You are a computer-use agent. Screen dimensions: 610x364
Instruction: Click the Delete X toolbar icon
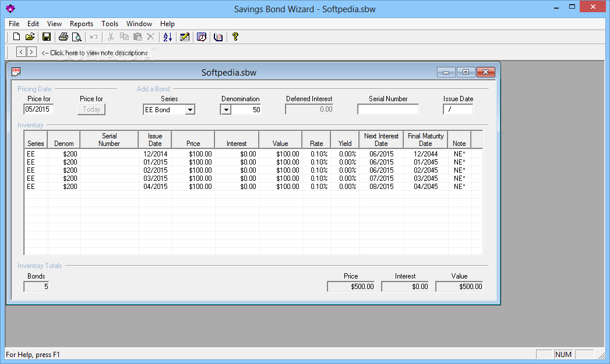(150, 37)
